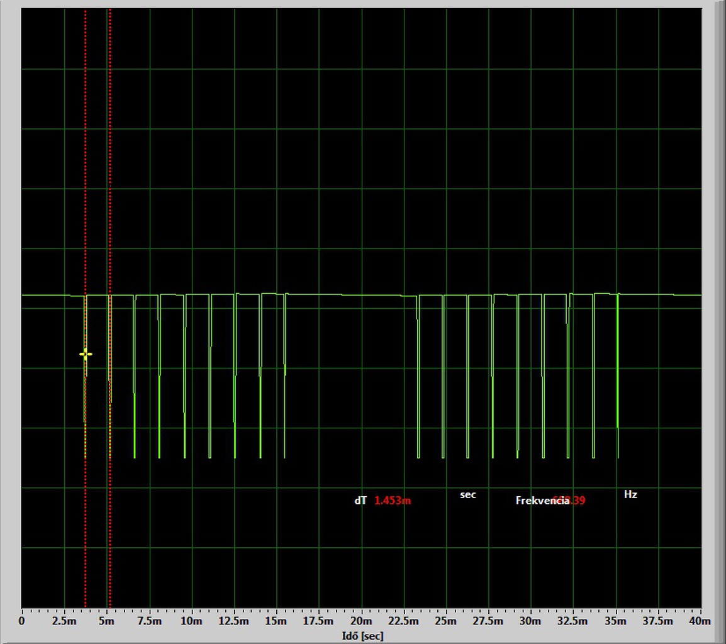Click the 30m time axis label
Image resolution: width=726 pixels, height=644 pixels.
click(530, 621)
